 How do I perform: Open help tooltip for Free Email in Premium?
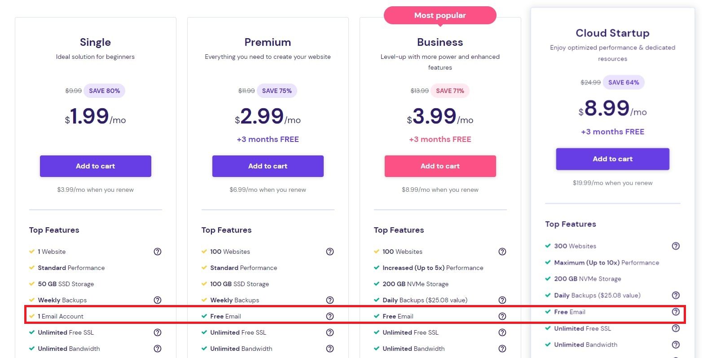(330, 316)
